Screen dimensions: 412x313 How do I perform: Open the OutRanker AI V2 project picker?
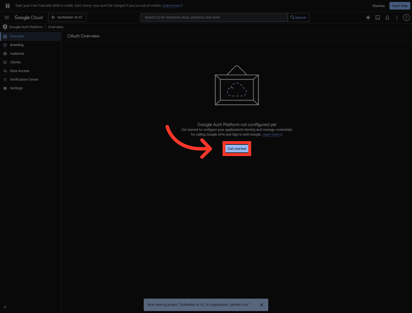coord(67,17)
